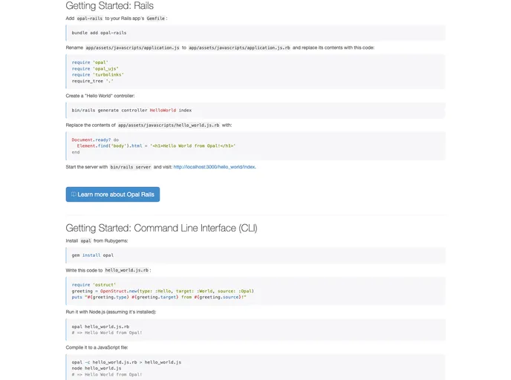Click inline code 'bin/rails server'

point(131,167)
